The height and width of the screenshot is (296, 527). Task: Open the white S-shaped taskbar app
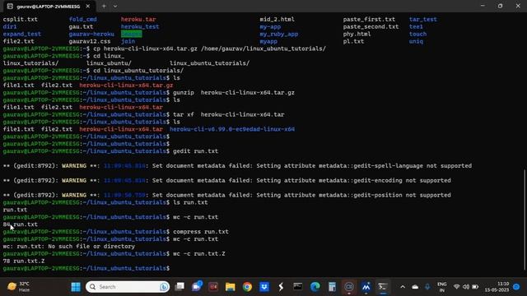[x=281, y=287]
